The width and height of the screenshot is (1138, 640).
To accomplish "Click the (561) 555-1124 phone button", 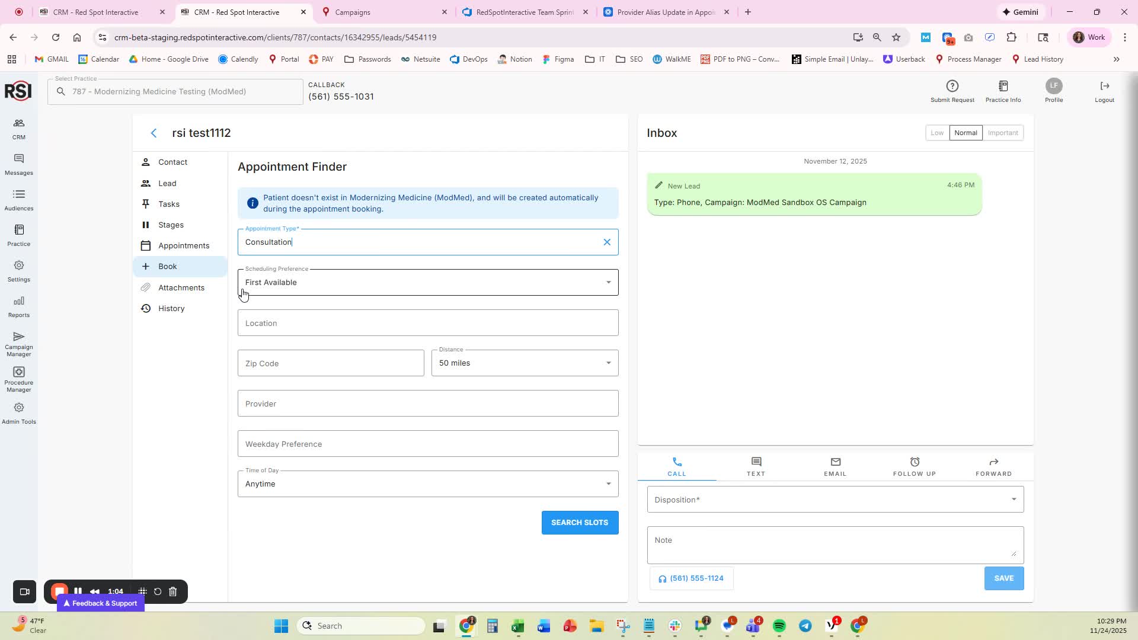I will 691,578.
